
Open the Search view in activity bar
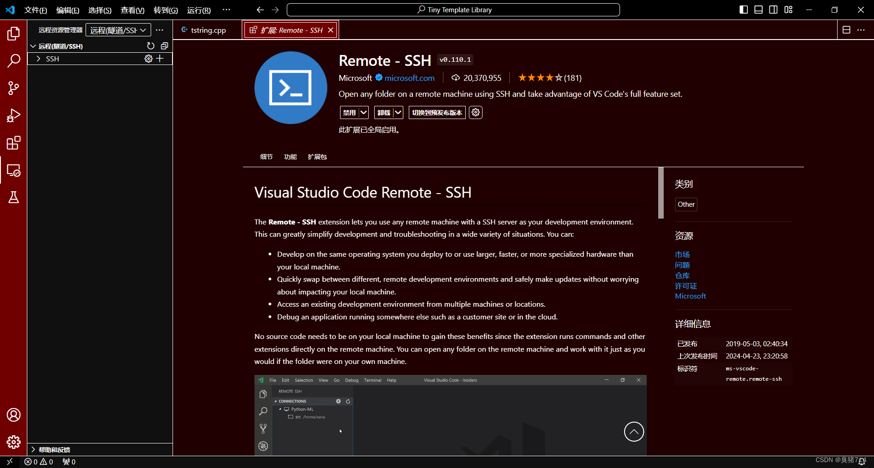[14, 60]
